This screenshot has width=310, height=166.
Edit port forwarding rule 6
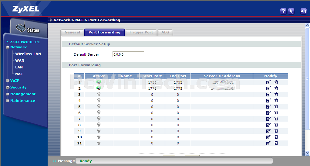click(x=268, y=113)
